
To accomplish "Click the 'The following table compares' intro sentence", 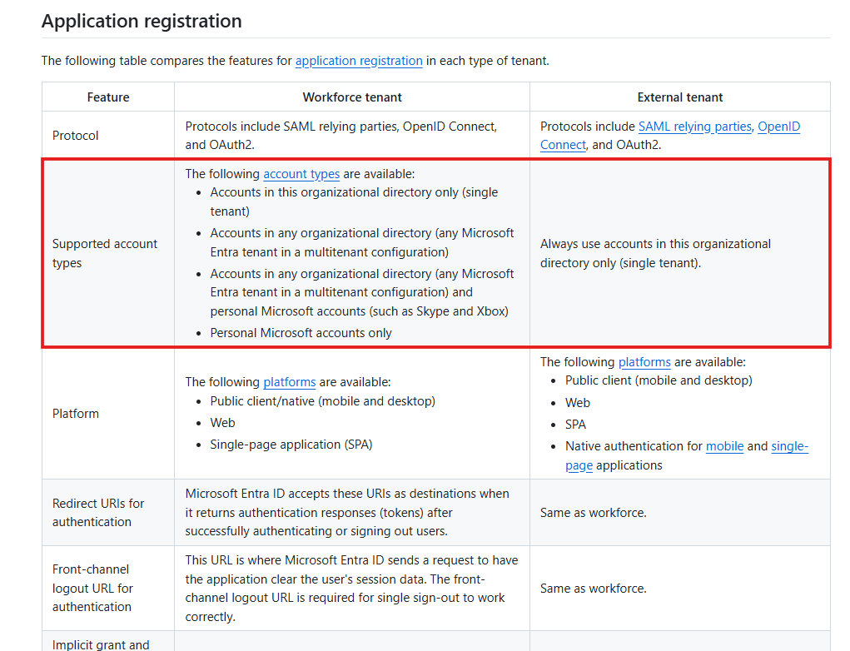I will tap(295, 61).
